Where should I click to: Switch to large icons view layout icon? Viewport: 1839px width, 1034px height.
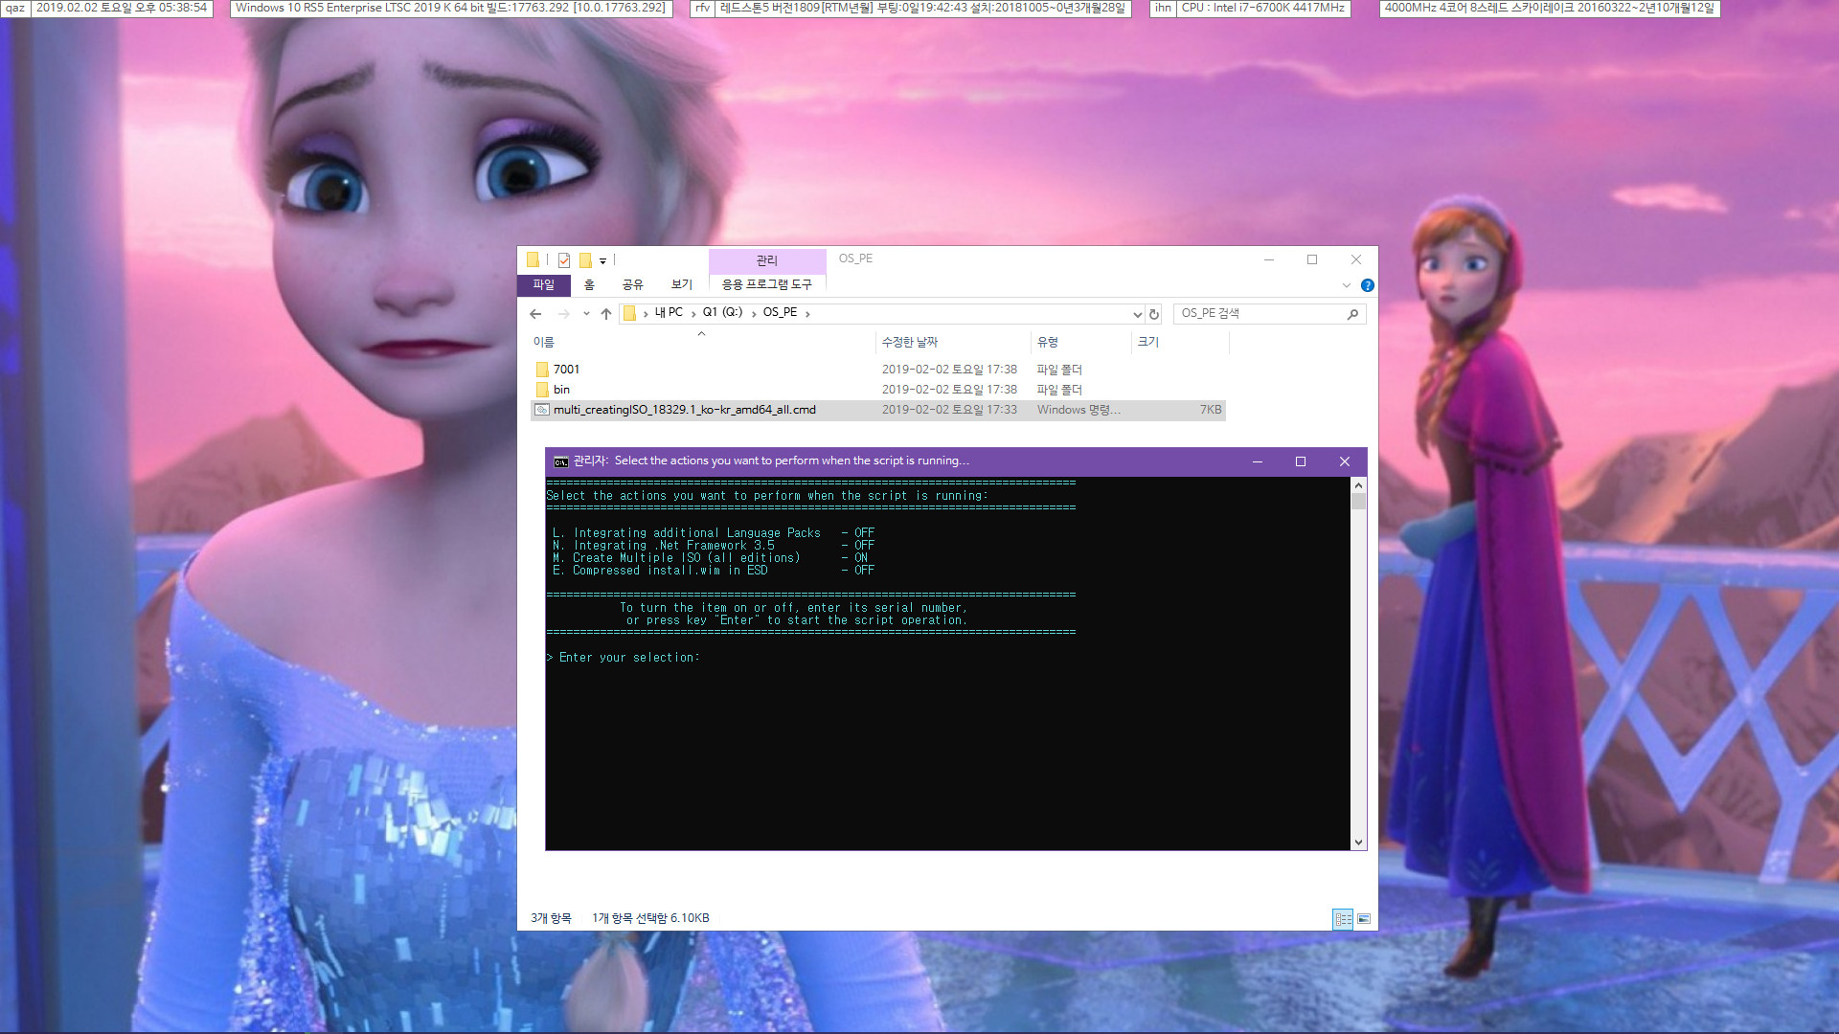[1364, 919]
